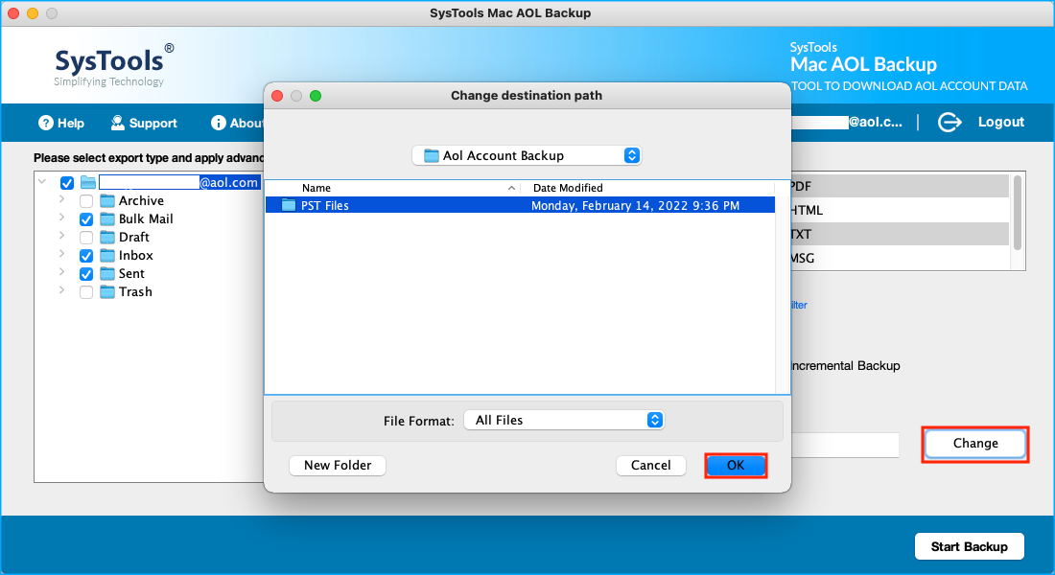The height and width of the screenshot is (575, 1055).
Task: Select the TXT export type
Action: [900, 234]
